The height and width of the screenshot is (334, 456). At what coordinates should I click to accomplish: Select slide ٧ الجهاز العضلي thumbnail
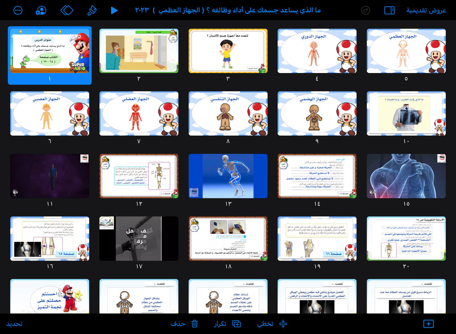139,114
